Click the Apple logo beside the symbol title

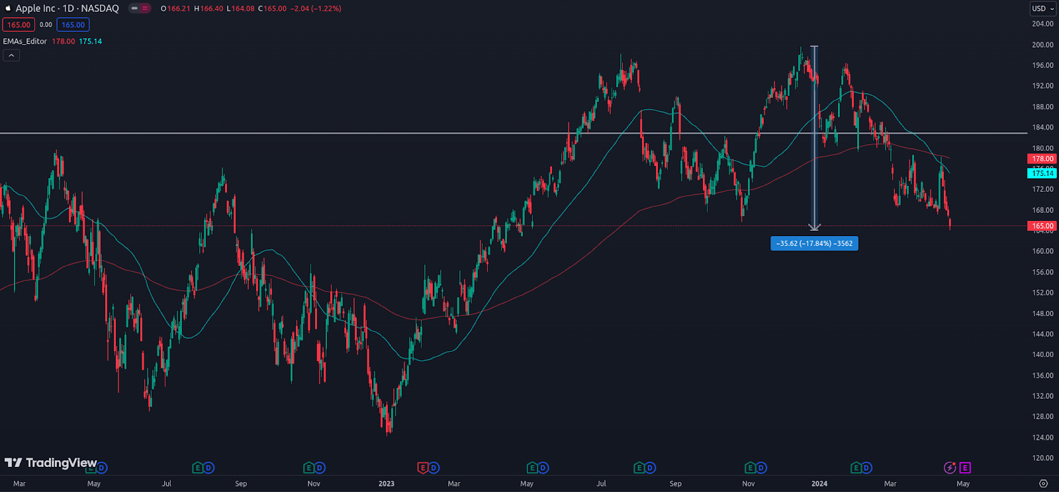(8, 8)
